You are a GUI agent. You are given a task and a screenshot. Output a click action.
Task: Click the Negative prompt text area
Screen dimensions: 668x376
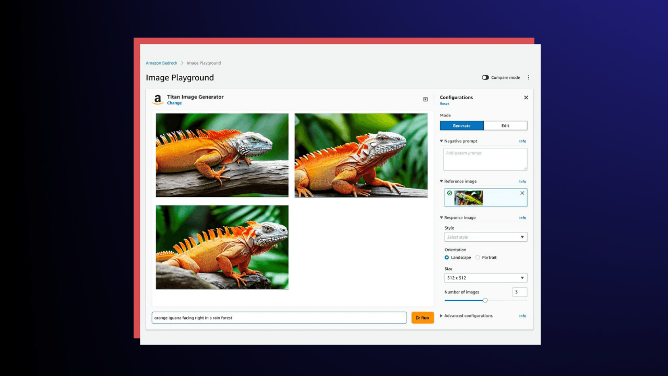point(485,159)
